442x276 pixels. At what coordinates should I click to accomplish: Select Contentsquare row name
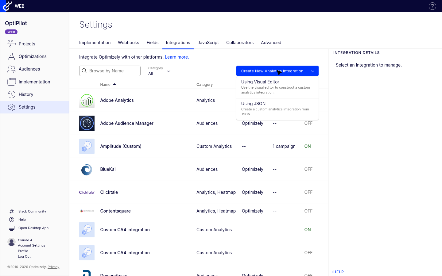115,211
